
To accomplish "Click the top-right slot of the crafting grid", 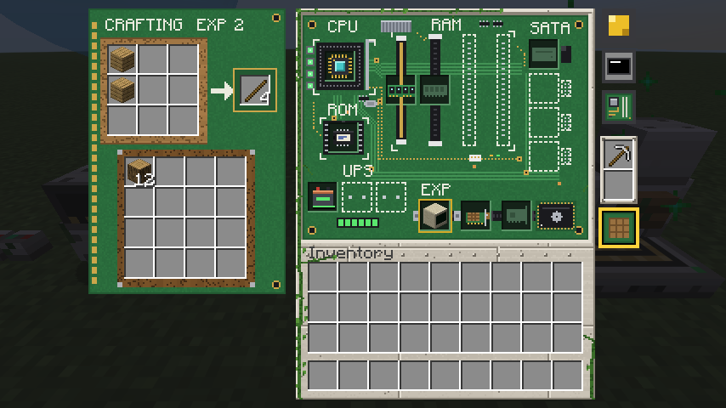I will [x=184, y=59].
